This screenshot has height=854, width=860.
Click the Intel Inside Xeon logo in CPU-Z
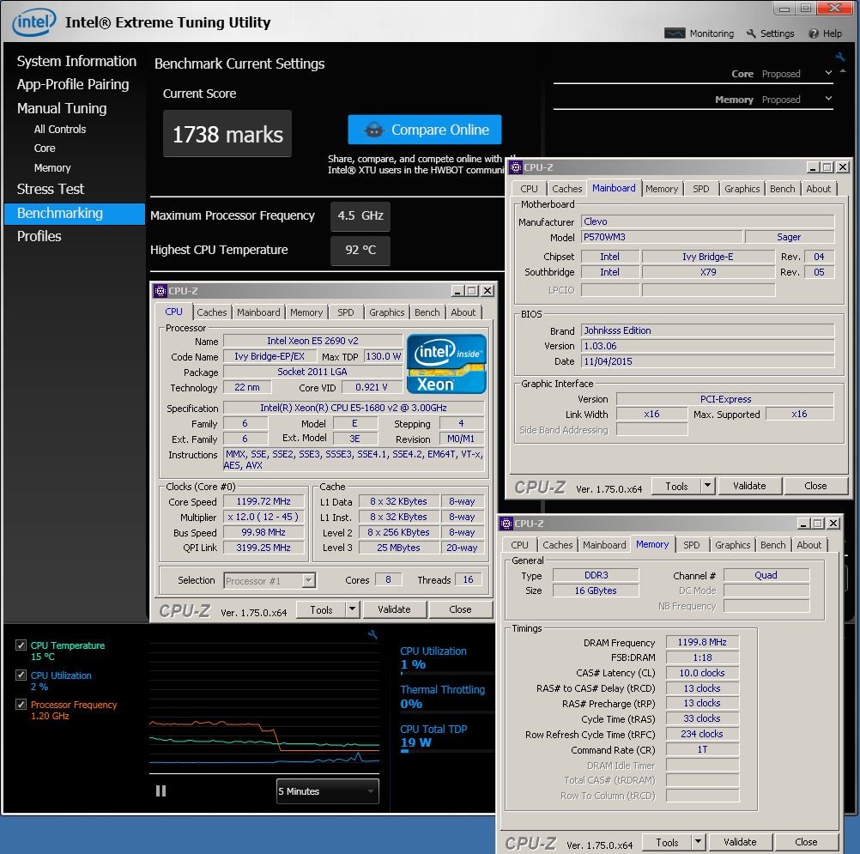[x=446, y=364]
